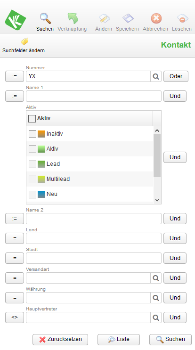Open Suchfelder ändern folder icon
195x350 pixels.
(x=24, y=41)
